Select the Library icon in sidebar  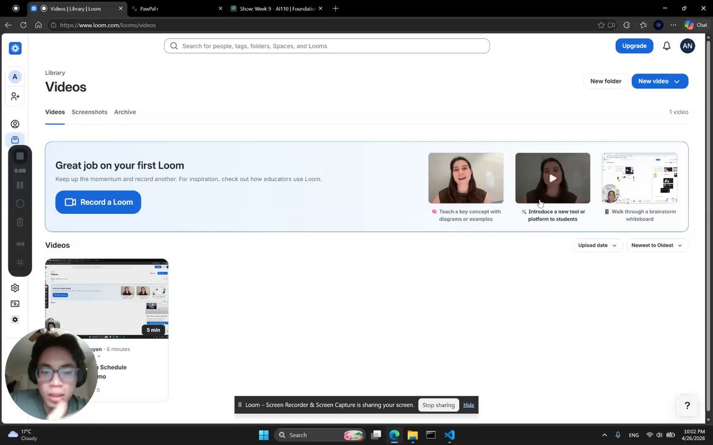tap(15, 140)
